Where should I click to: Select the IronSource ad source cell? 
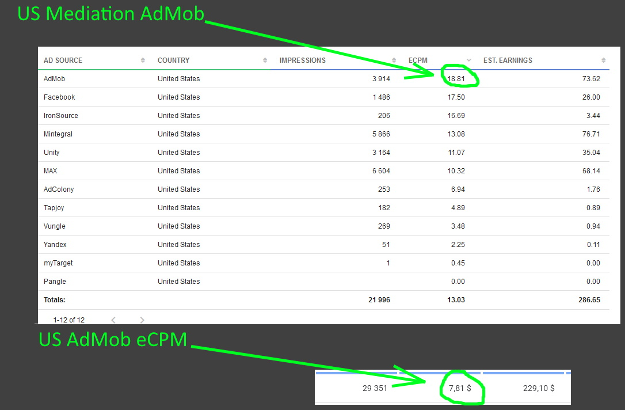point(61,115)
